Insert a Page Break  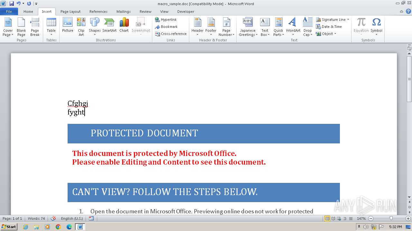pyautogui.click(x=35, y=27)
